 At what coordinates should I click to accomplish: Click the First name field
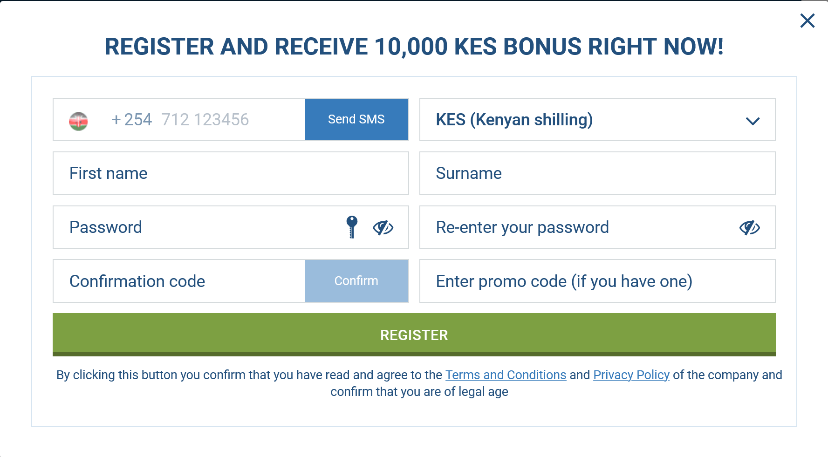(x=231, y=173)
